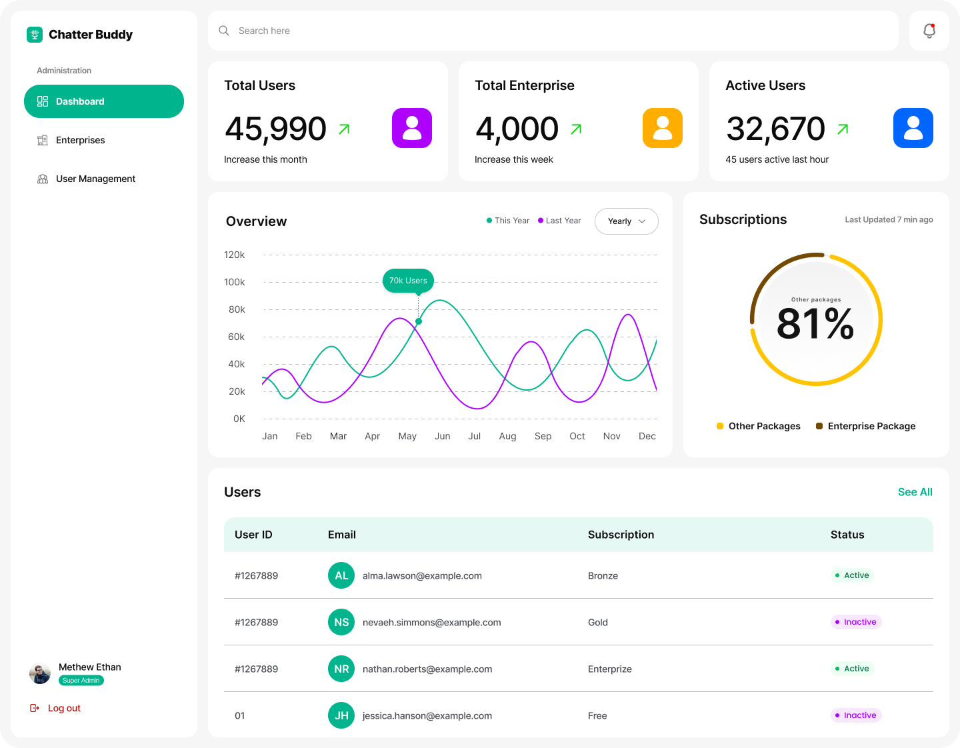Click the log out arrow icon
The height and width of the screenshot is (748, 960).
(x=35, y=707)
